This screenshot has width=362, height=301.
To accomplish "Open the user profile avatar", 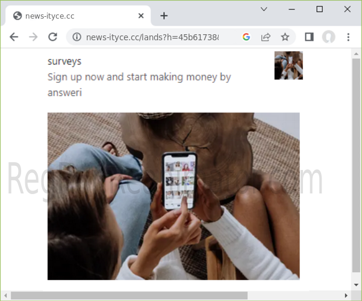I will (x=328, y=37).
